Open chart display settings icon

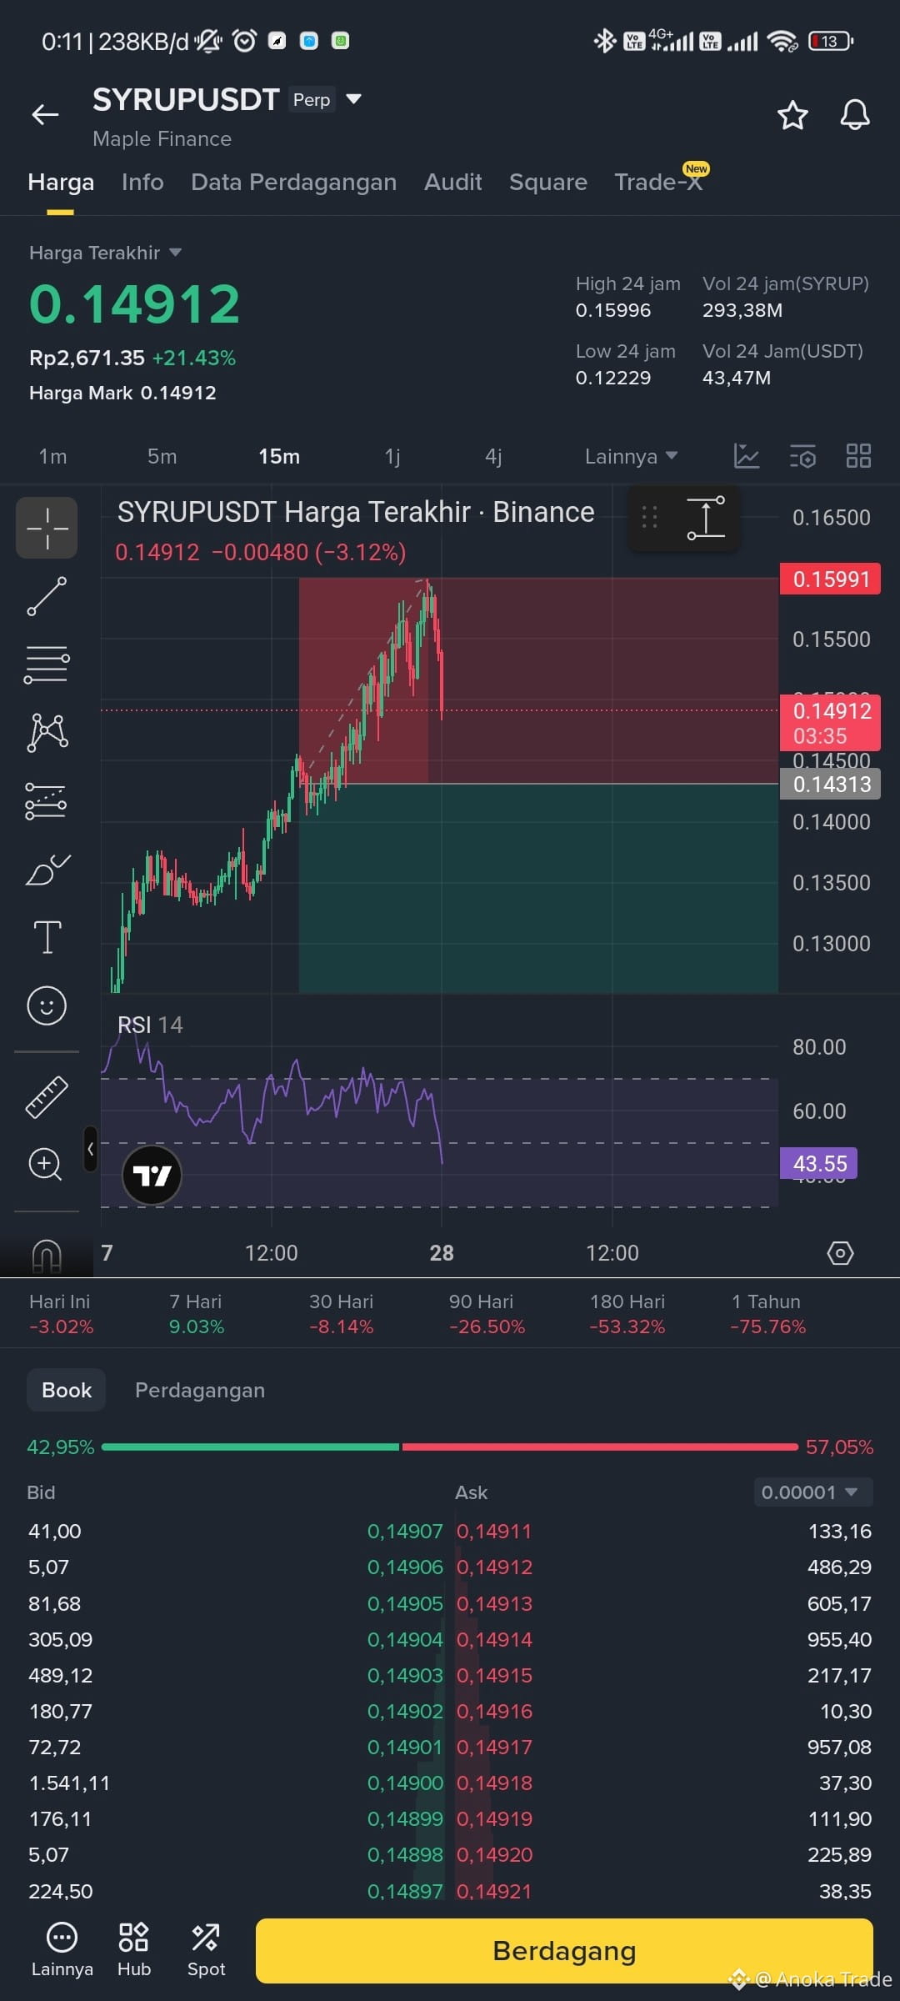click(x=802, y=456)
